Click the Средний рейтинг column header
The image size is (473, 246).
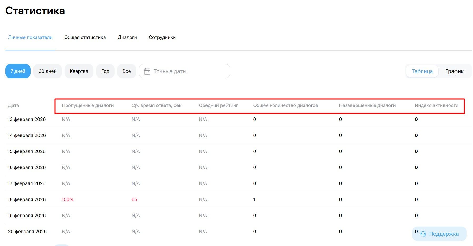(x=218, y=105)
